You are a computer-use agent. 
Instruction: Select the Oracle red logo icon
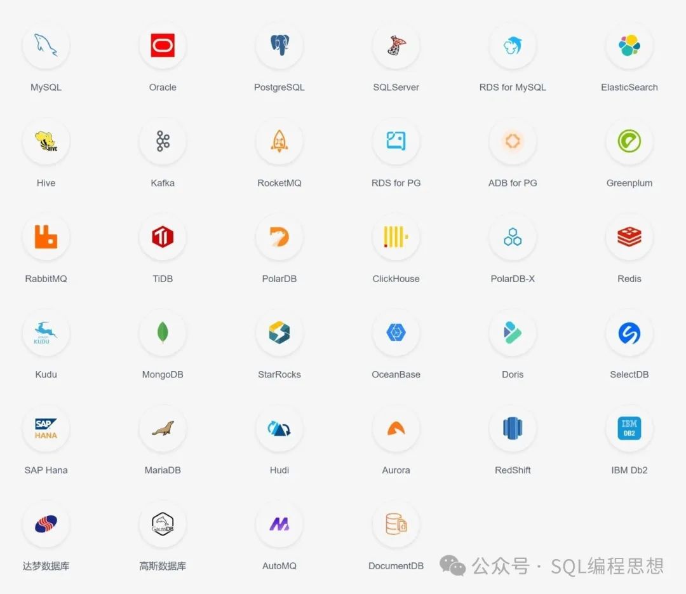coord(163,46)
